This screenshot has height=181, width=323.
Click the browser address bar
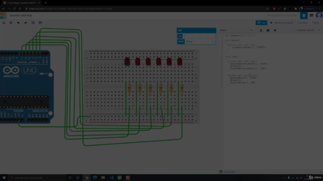coord(144,9)
